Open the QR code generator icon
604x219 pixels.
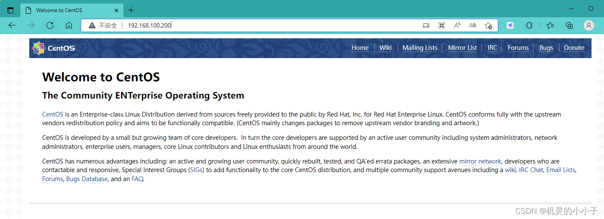pos(441,25)
